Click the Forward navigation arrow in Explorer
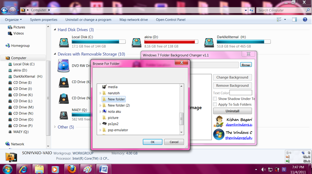This screenshot has width=312, height=174. coord(12,10)
